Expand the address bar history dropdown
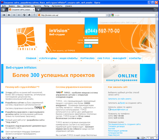The image size is (159, 140). click(107, 15)
